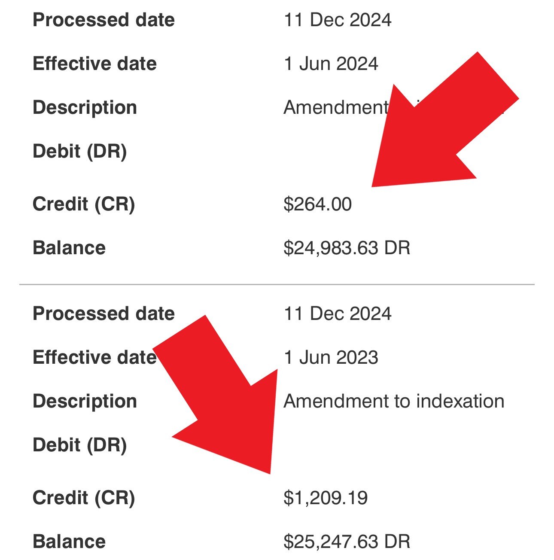Click the processed date above 1 Jun 2024
The height and width of the screenshot is (560, 554).
[338, 20]
